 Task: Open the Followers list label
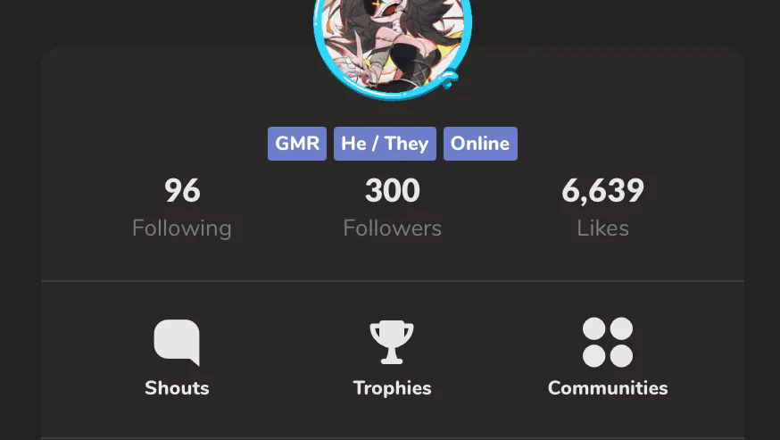(393, 228)
